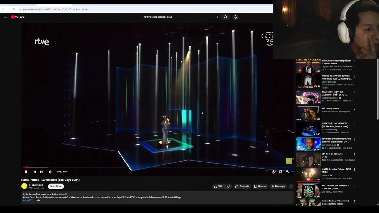Like the video showing 28 K
This screenshot has height=213, width=379.
218,186
